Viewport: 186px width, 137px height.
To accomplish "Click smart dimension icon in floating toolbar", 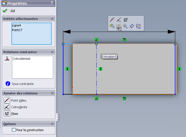I will (132, 26).
